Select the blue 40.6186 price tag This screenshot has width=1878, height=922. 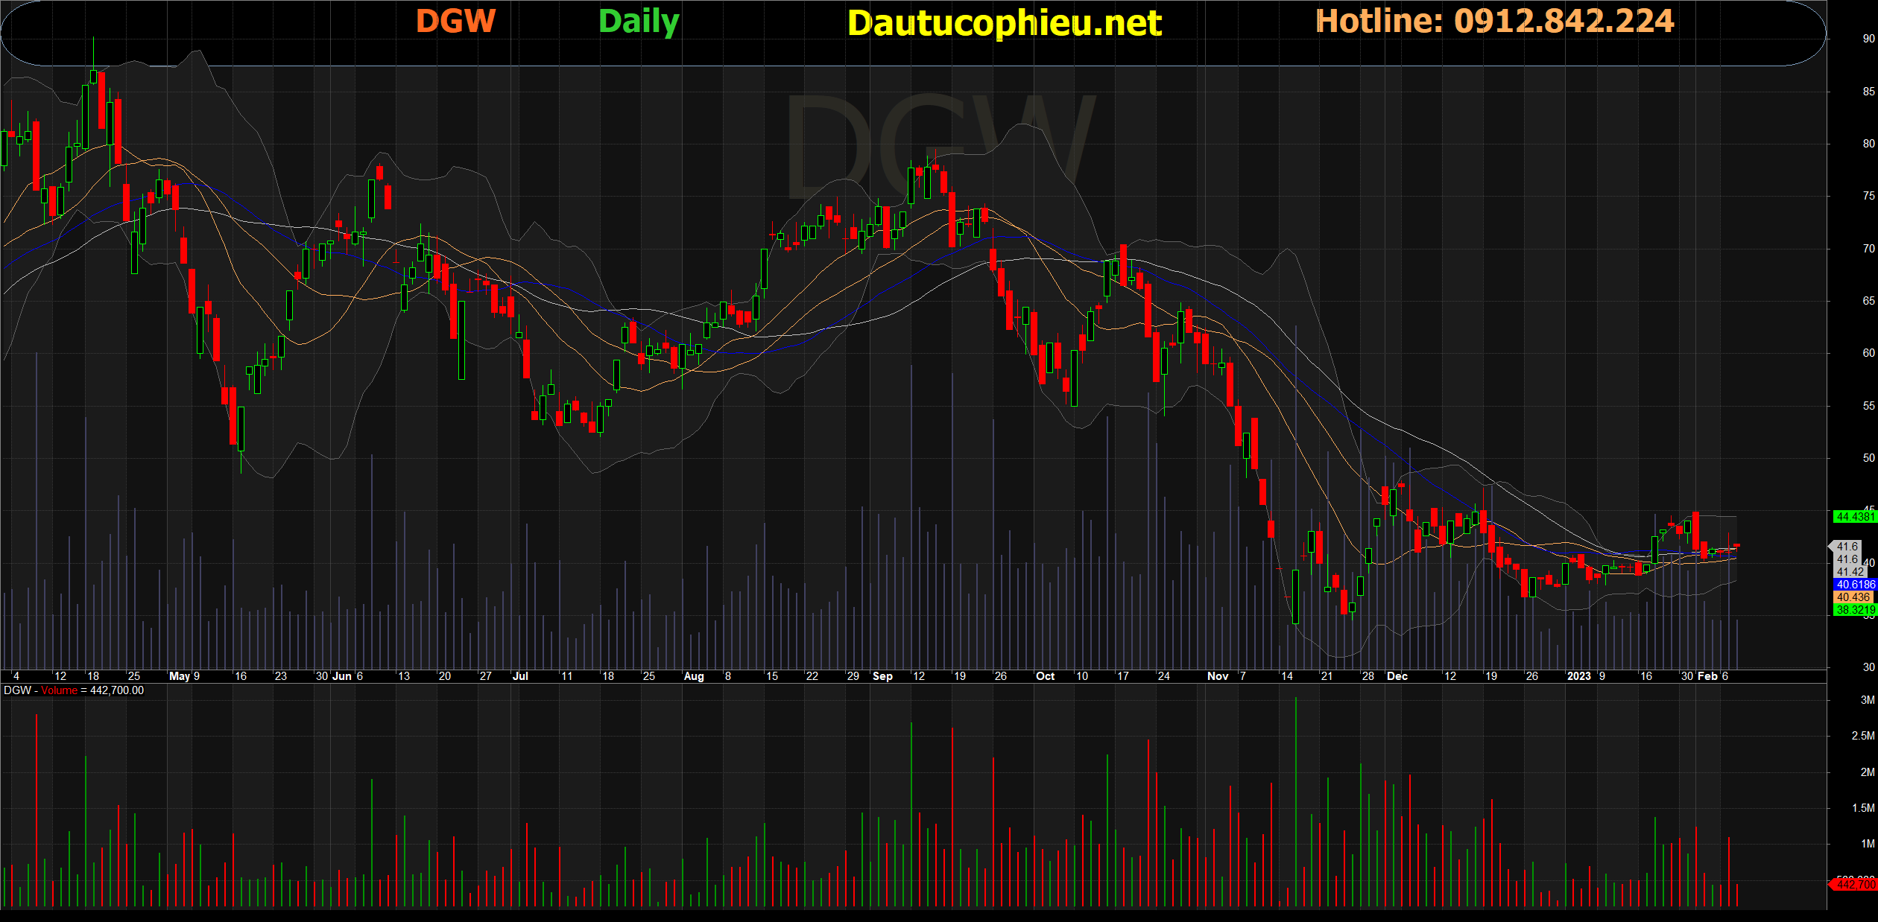point(1854,585)
